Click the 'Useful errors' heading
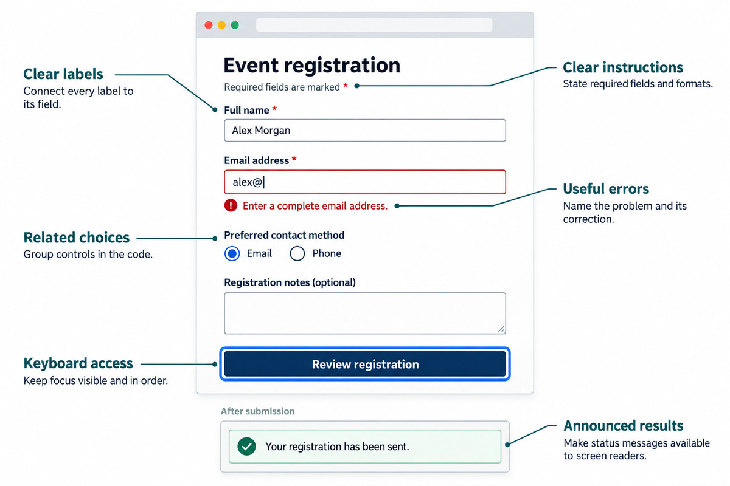 pyautogui.click(x=606, y=188)
